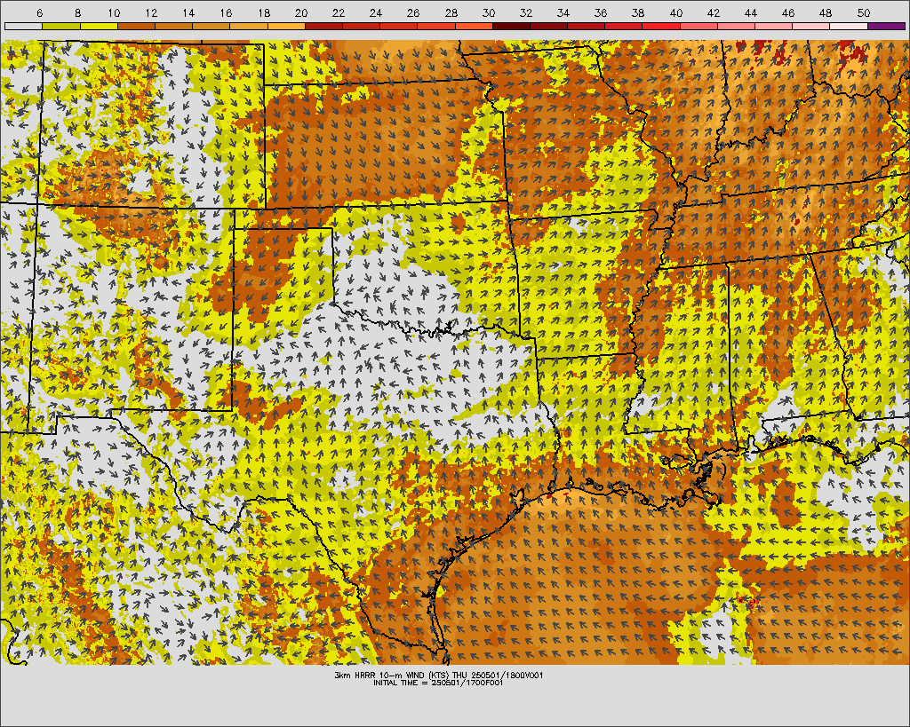Click the legend label "32"
Screen dimensions: 910x727
(526, 12)
